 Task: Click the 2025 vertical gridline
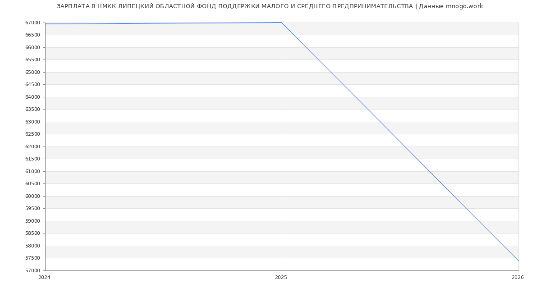(282, 146)
